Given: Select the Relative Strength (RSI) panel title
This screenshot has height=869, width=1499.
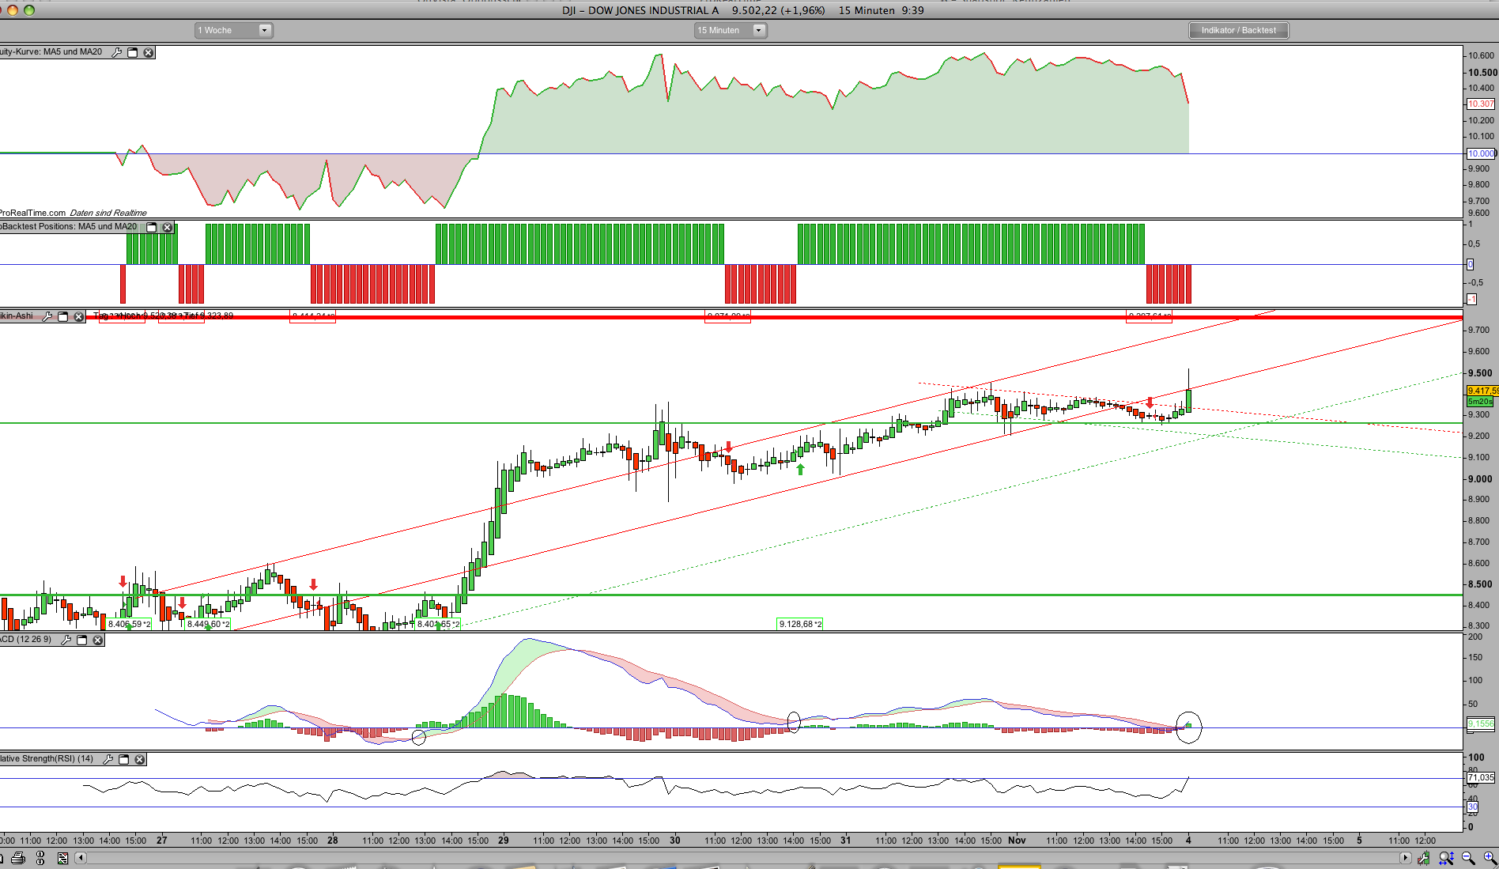Looking at the screenshot, I should [47, 759].
